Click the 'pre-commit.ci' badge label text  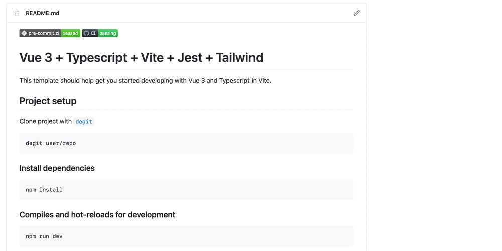[x=44, y=33]
